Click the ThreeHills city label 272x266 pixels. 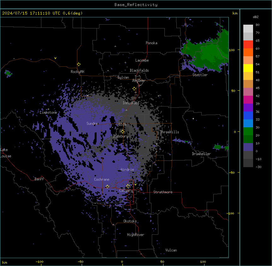click(x=169, y=132)
